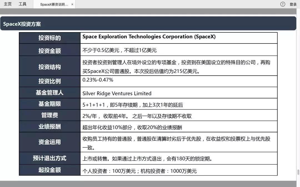Select the 业绩报酬 row header
This screenshot has height=187, width=300.
[49, 126]
